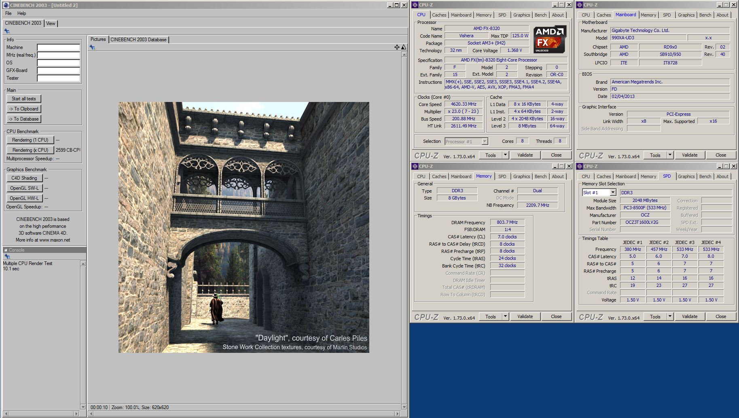Click the title icon of the CPU-Z Mainboard window

(580, 5)
